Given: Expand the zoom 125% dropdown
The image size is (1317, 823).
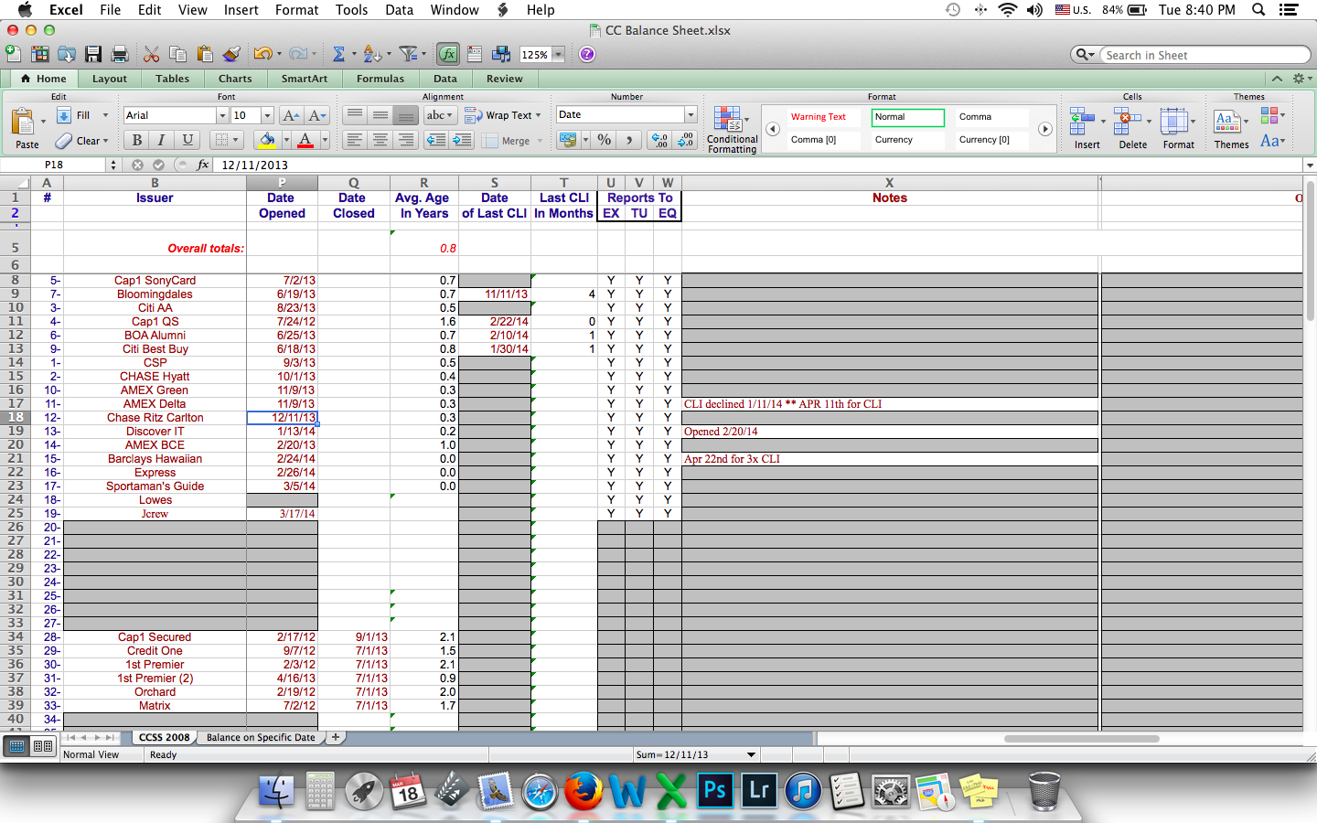Looking at the screenshot, I should coord(558,55).
